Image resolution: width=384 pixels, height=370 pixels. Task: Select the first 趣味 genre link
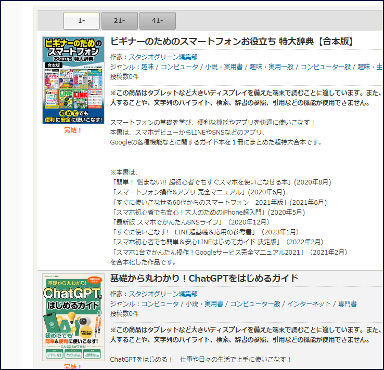click(147, 67)
